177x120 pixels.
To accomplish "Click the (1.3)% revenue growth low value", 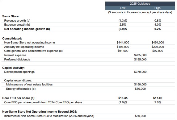I will [123, 21].
